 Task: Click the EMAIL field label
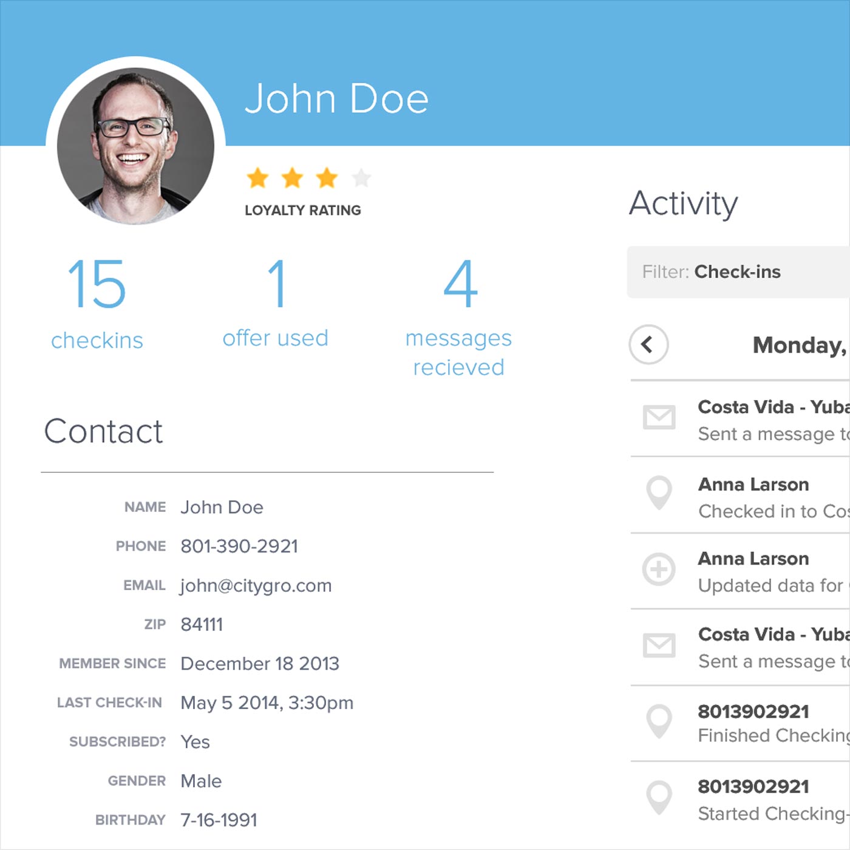tap(144, 585)
